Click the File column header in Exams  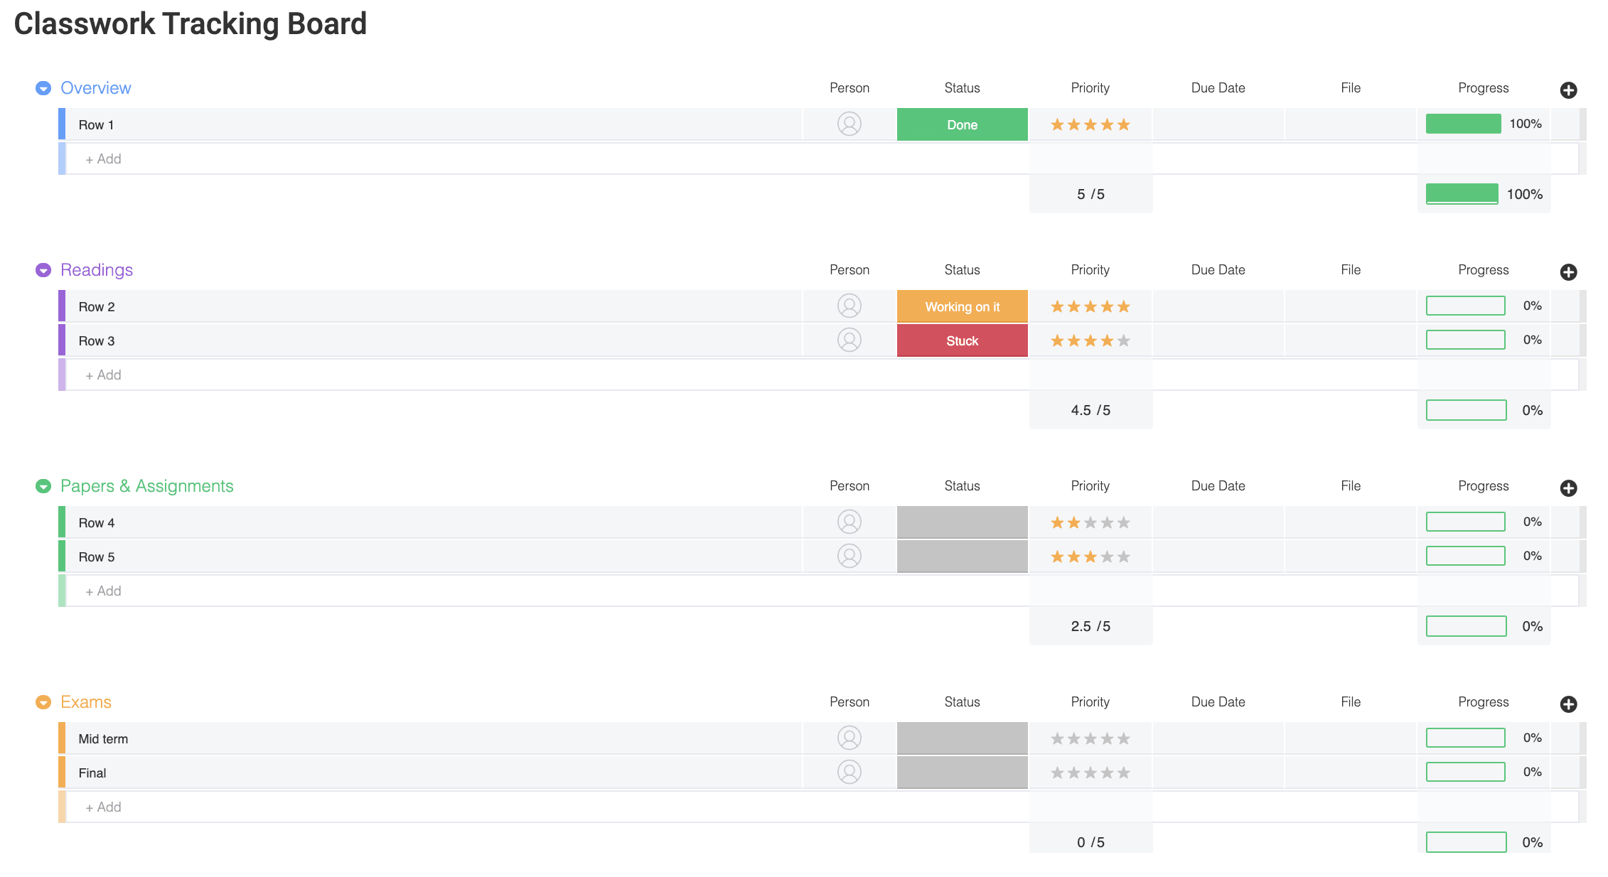(1351, 702)
